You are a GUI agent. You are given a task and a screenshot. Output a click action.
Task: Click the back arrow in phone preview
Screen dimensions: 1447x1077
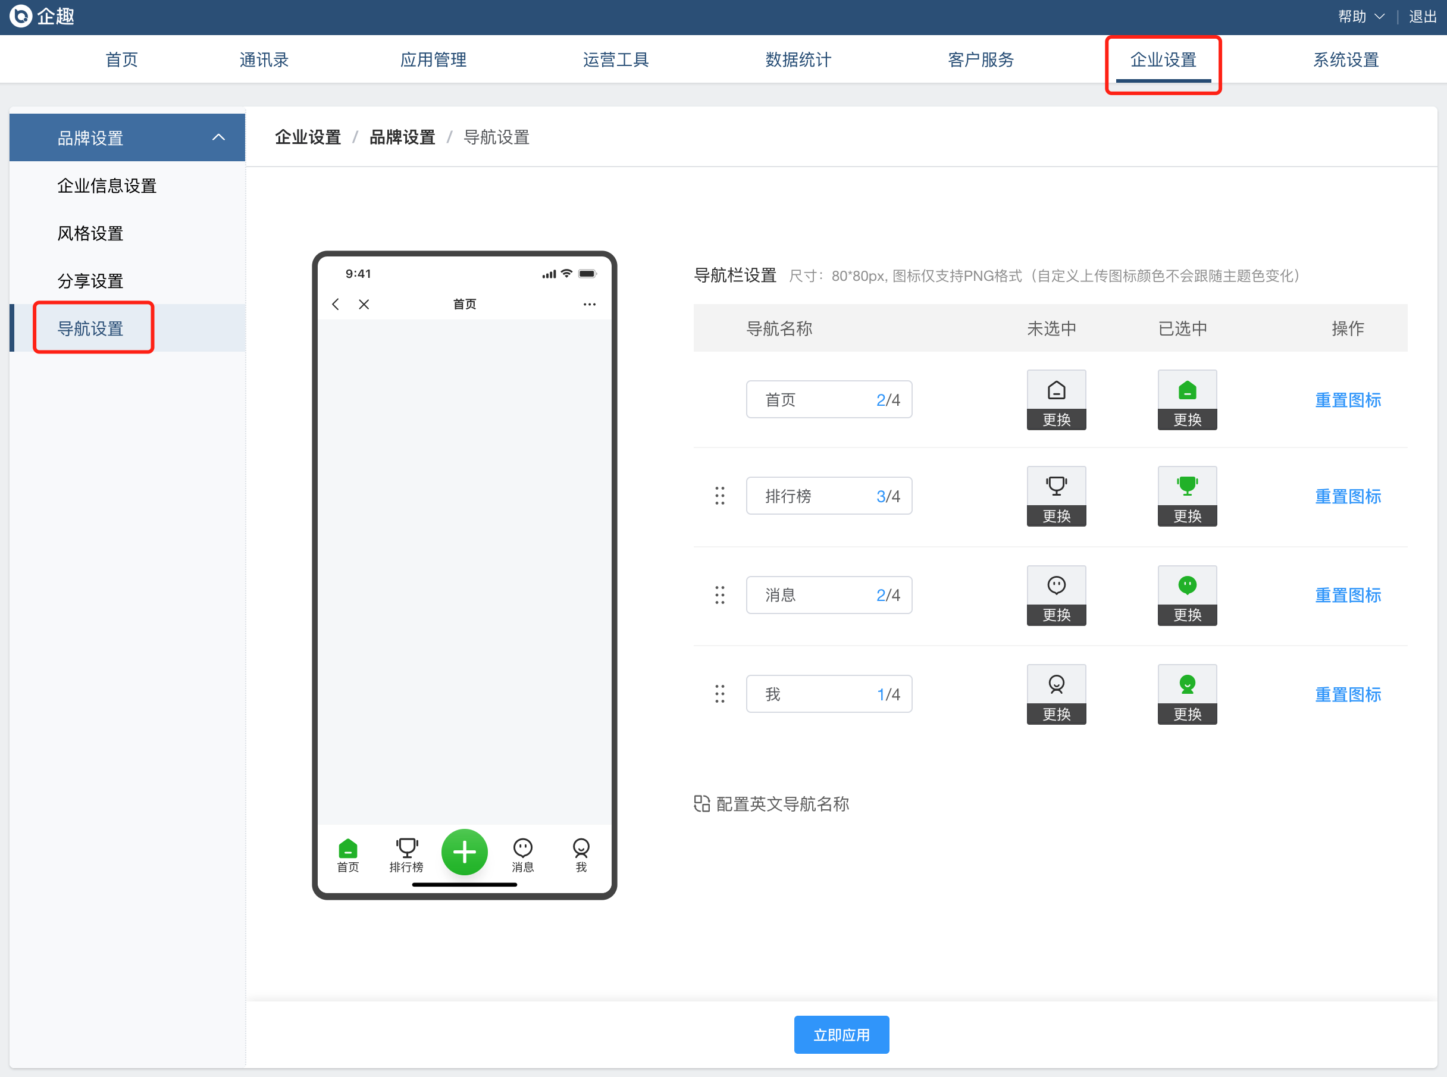coord(336,304)
